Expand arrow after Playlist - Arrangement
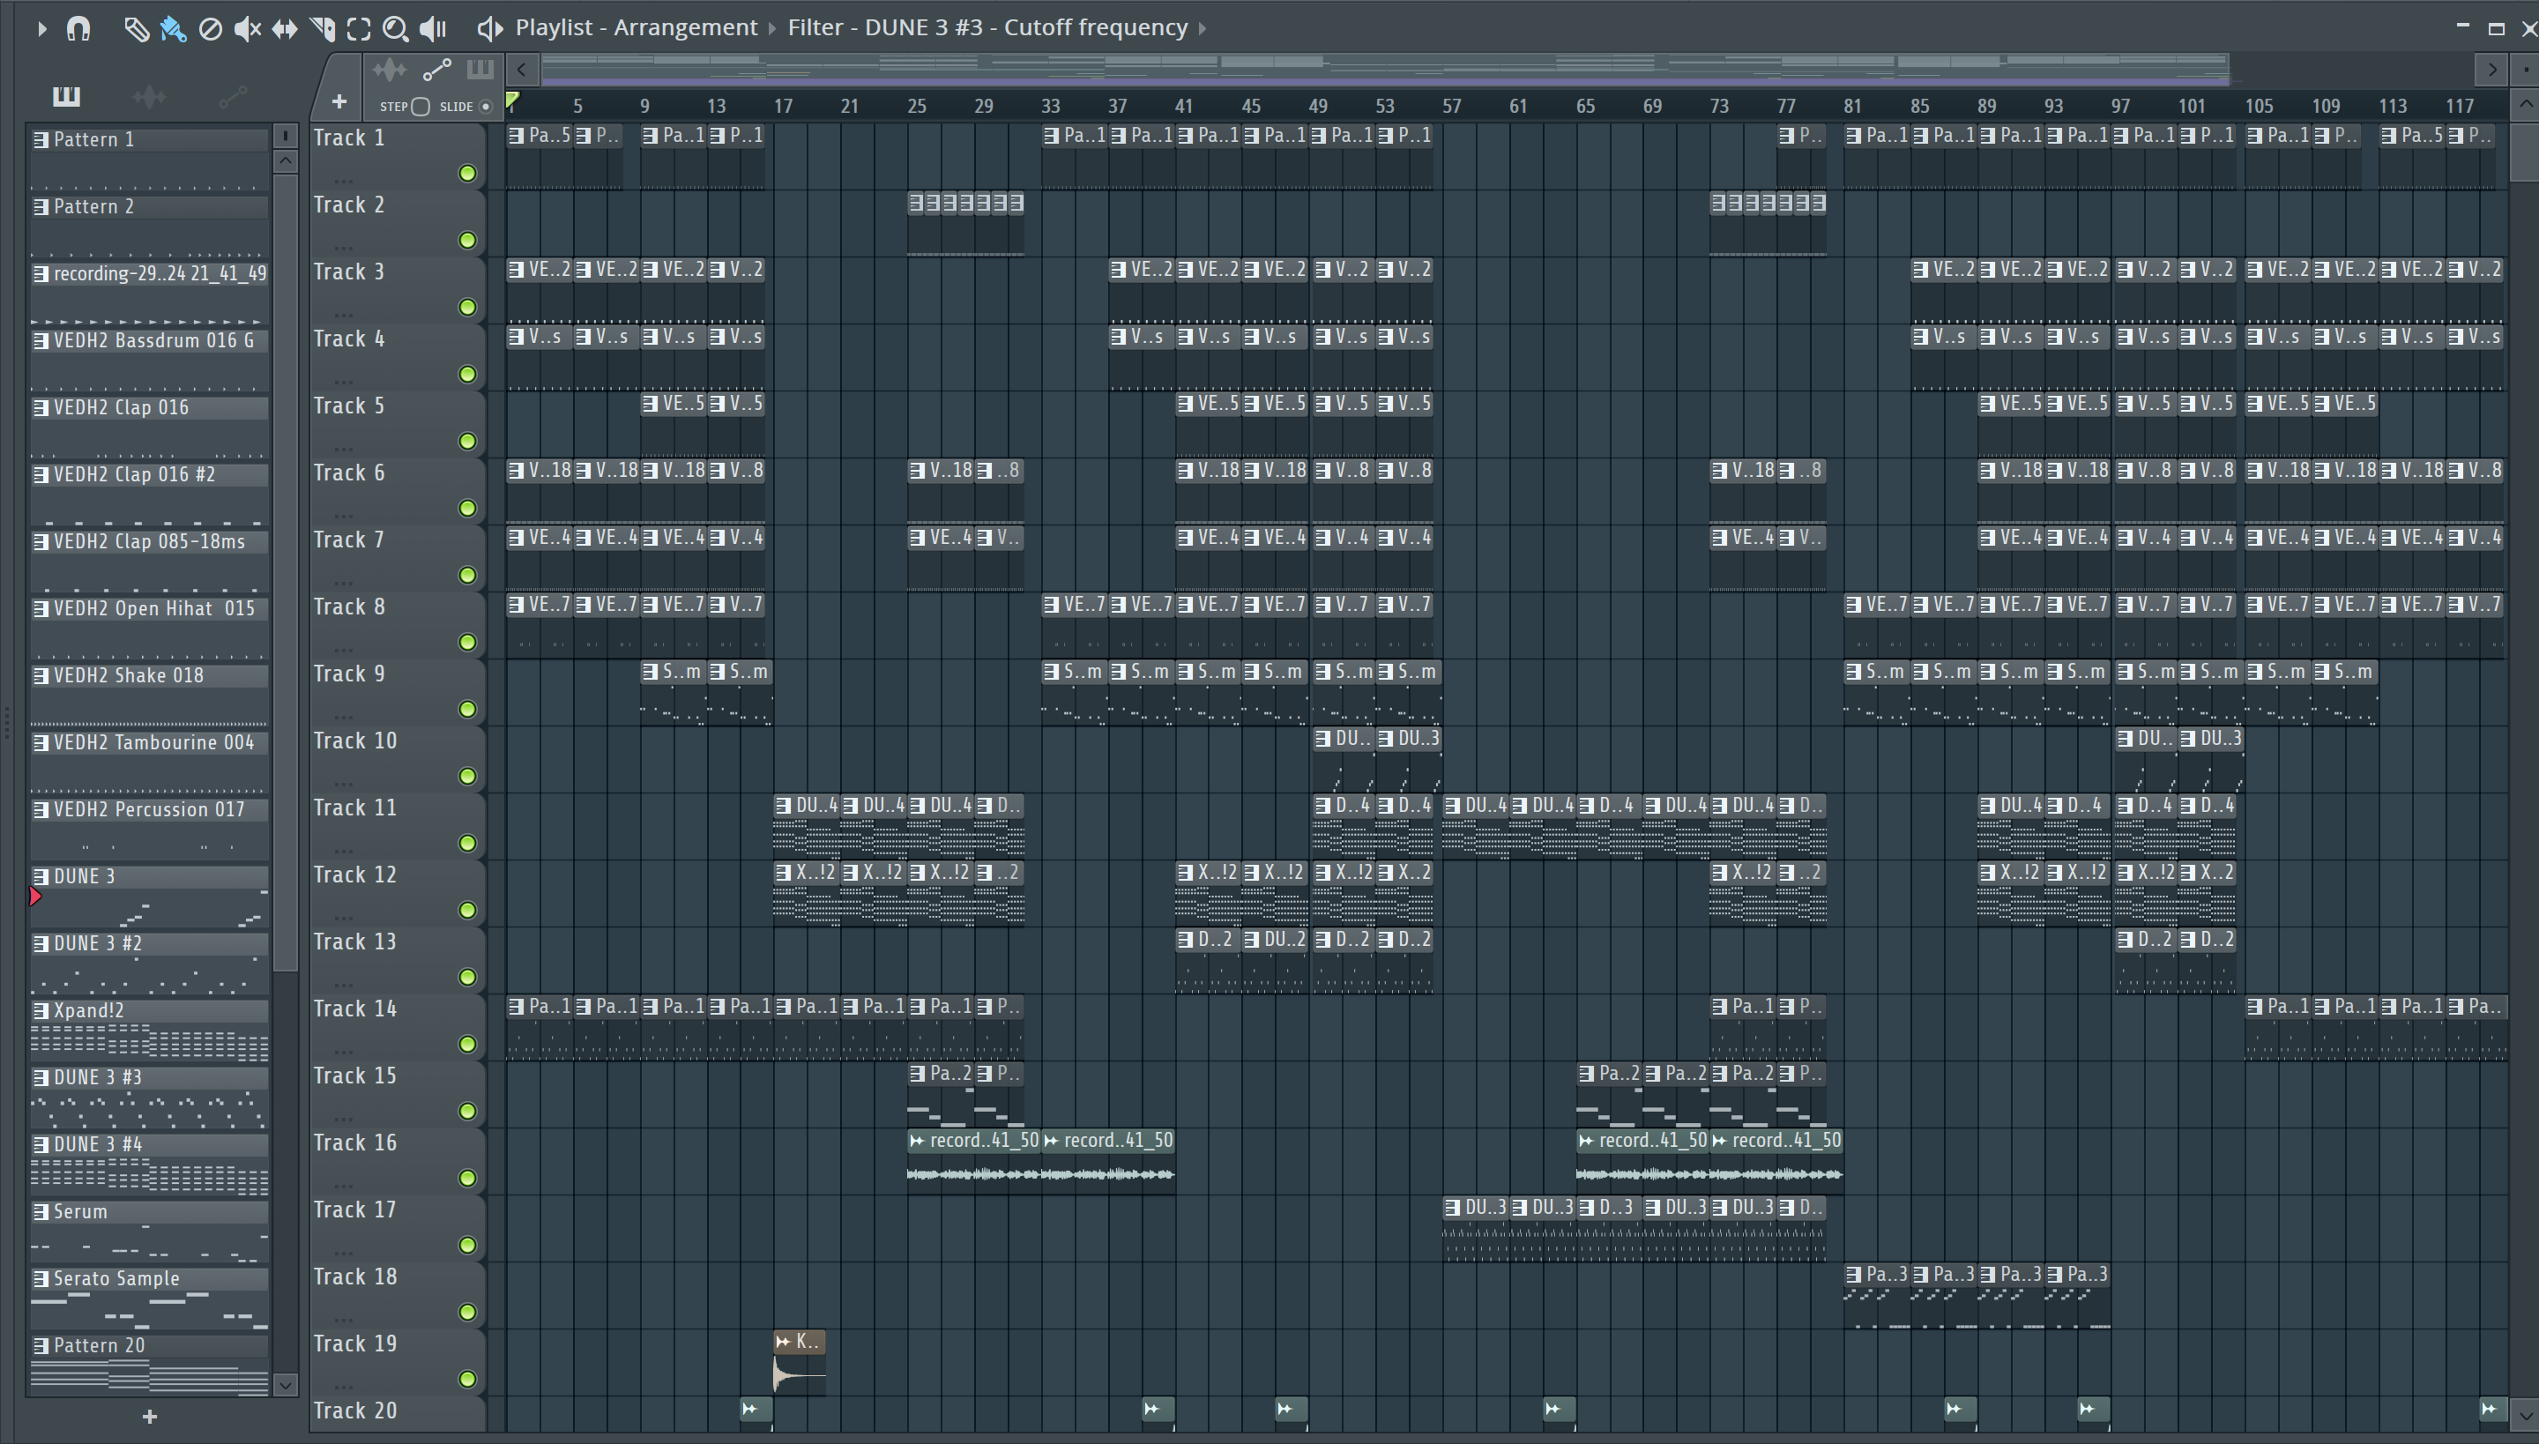 tap(771, 28)
